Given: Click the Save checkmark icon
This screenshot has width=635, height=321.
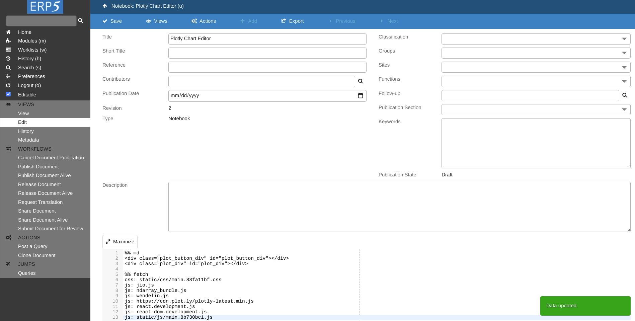Looking at the screenshot, I should 105,21.
